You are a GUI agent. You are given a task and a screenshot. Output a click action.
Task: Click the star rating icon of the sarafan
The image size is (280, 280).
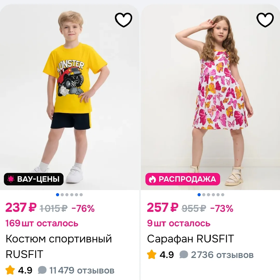pos(152,254)
